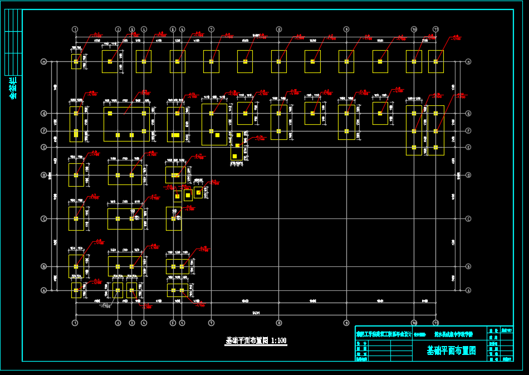Select the axis bubble 7 at top
Image resolution: width=529 pixels, height=375 pixels.
pos(211,29)
